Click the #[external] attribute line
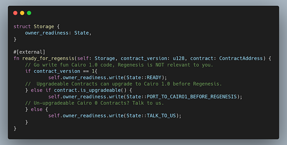 pos(29,52)
